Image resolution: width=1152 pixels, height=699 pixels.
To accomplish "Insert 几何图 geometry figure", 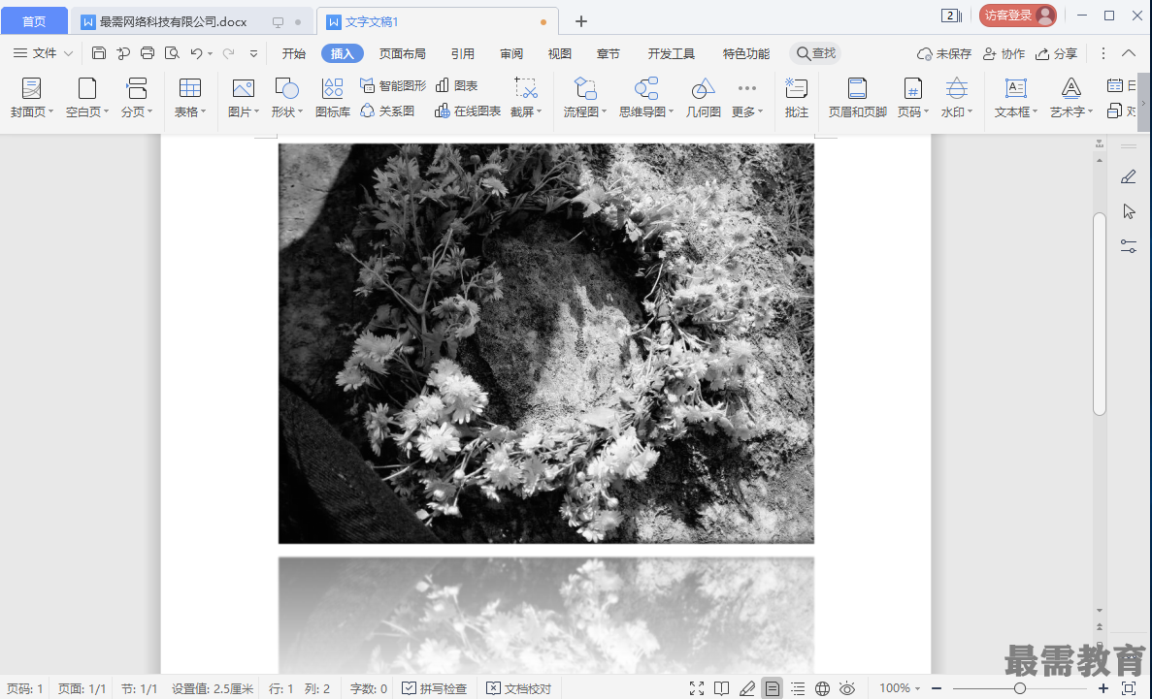I will pyautogui.click(x=703, y=98).
